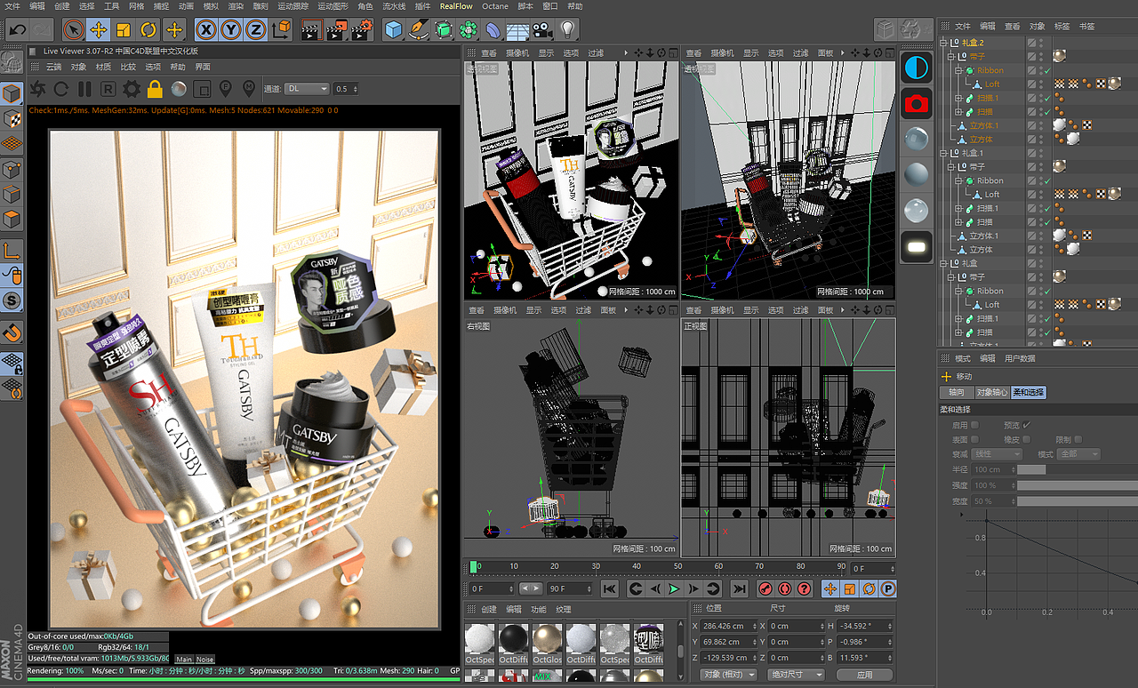Switch to the 柔和选择 tab
Screen dimensions: 1138x688
[x=1027, y=392]
